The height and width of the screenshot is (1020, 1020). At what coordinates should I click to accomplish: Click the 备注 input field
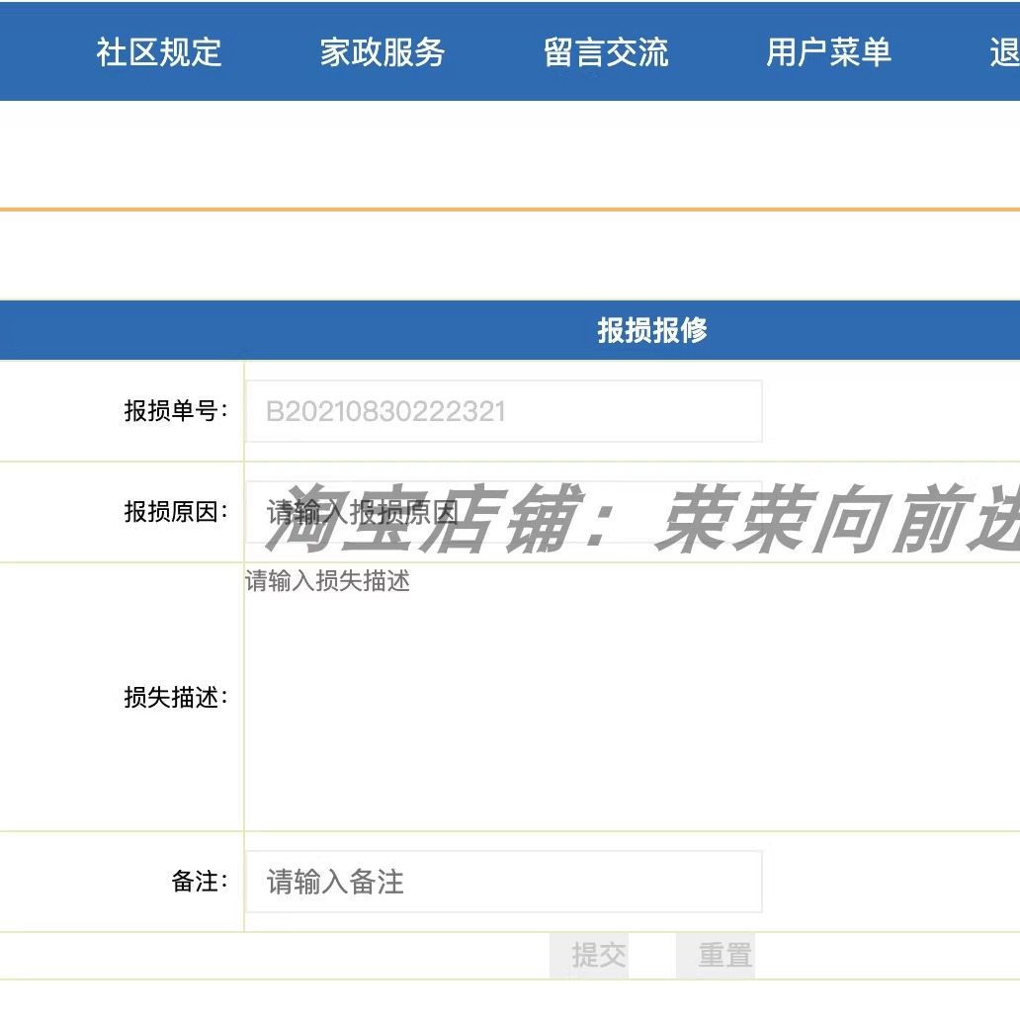[504, 882]
